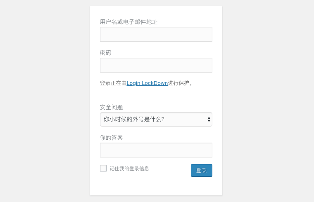Click the "LockDown" word in the hyperlink
This screenshot has width=314, height=202.
click(x=155, y=83)
